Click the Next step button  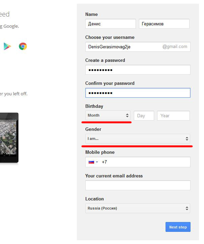(178, 227)
